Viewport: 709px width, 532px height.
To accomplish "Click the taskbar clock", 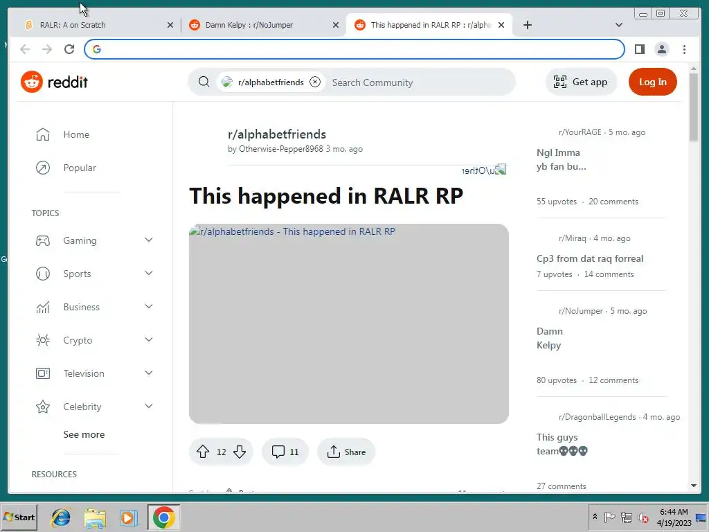I will point(674,517).
